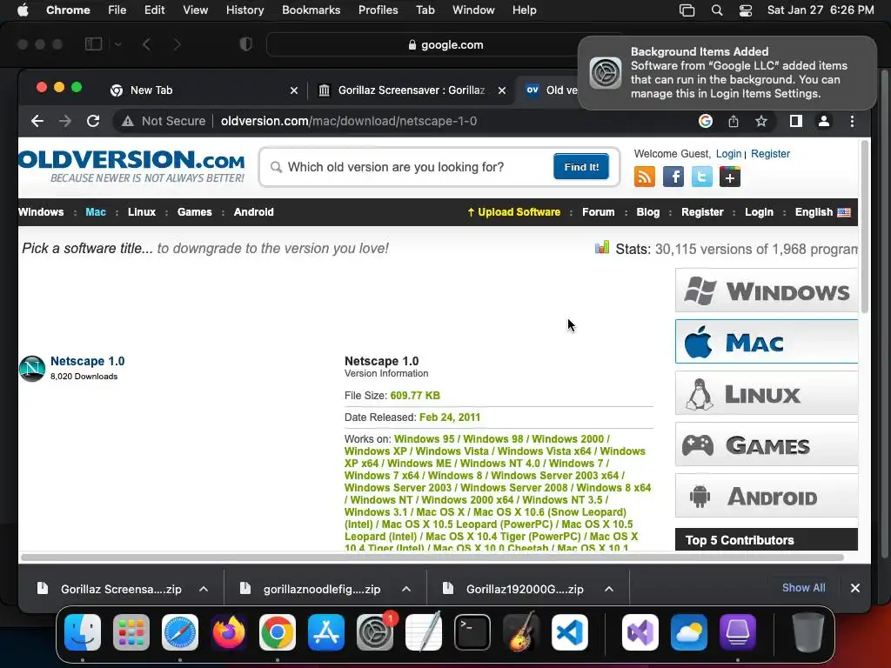The image size is (891, 668).
Task: Click the Not Secure warning icon
Action: [128, 121]
